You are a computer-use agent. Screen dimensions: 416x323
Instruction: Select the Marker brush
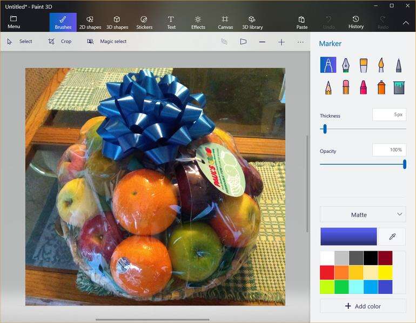[328, 65]
